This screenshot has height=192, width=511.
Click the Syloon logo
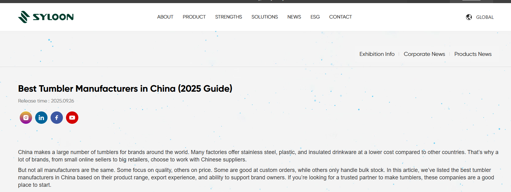click(46, 17)
